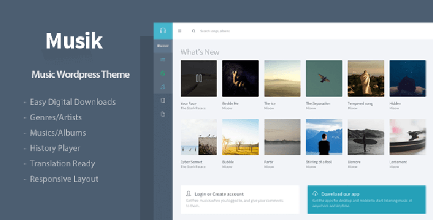433x220 pixels.
Task: Open the music note sidebar icon
Action: click(x=163, y=87)
